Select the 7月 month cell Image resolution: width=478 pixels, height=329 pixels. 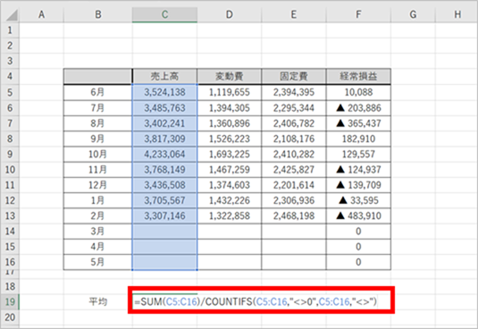click(98, 107)
